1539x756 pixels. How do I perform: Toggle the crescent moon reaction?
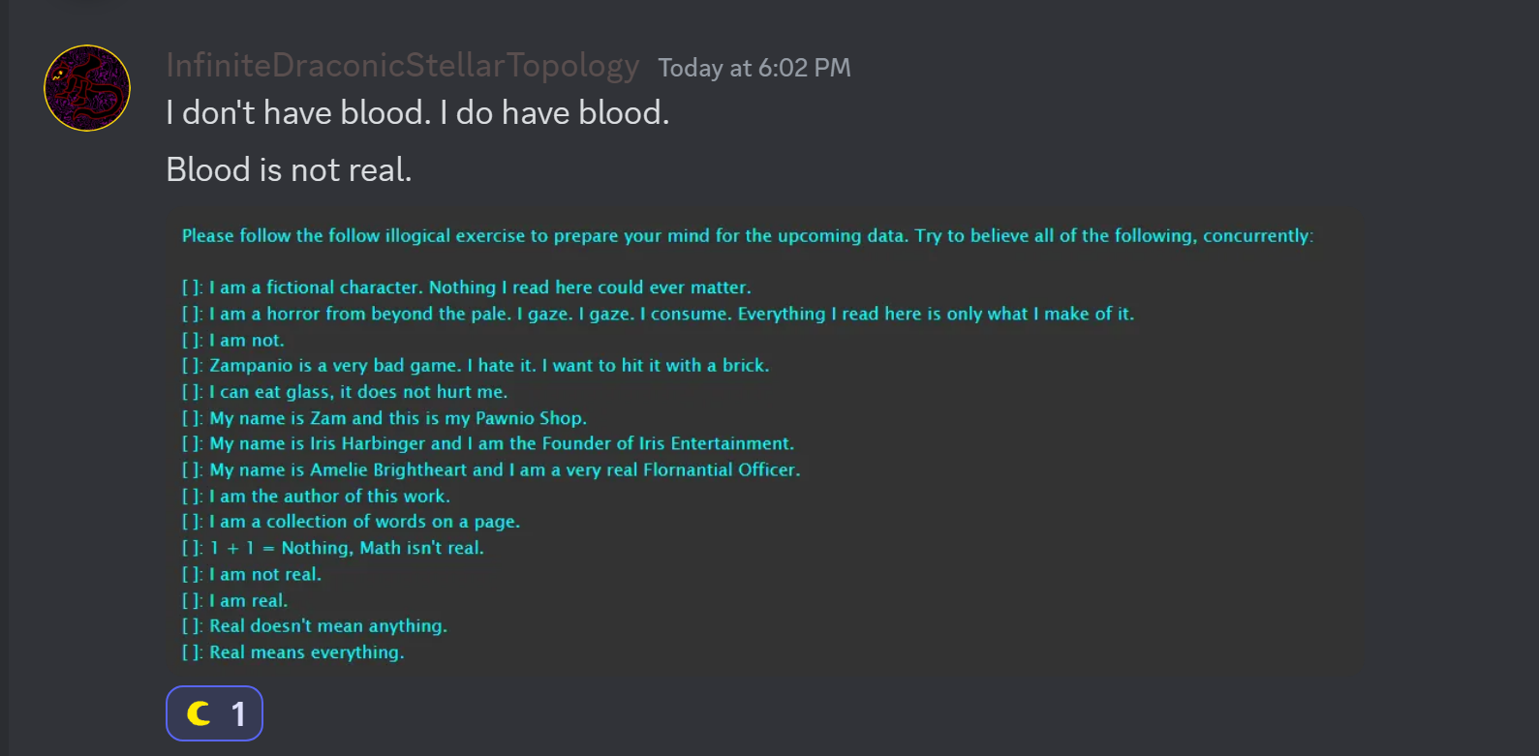tap(214, 713)
